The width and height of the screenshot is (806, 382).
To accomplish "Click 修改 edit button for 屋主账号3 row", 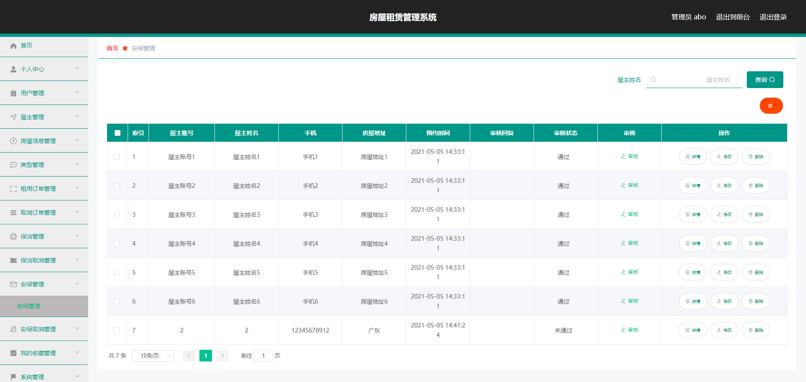I will [724, 214].
